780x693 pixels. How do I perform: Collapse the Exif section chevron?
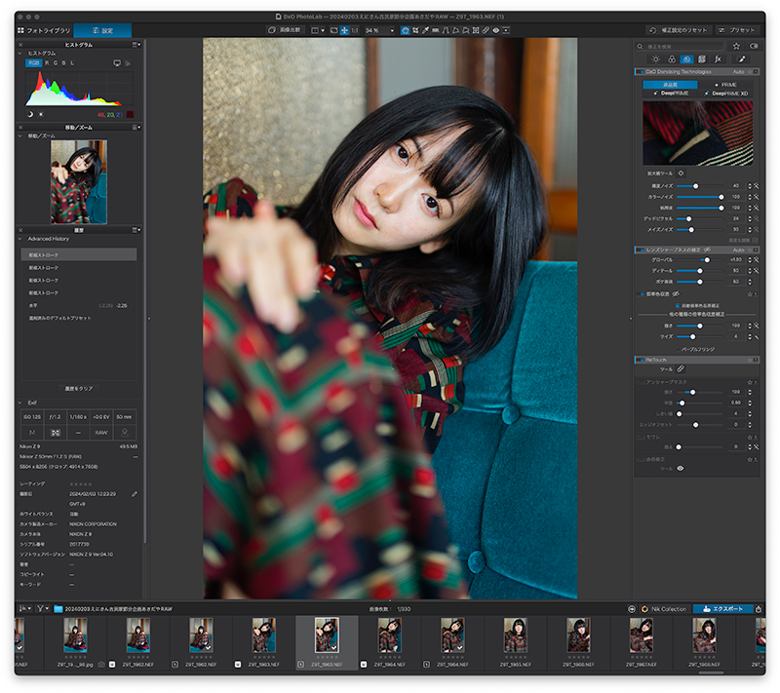point(20,403)
